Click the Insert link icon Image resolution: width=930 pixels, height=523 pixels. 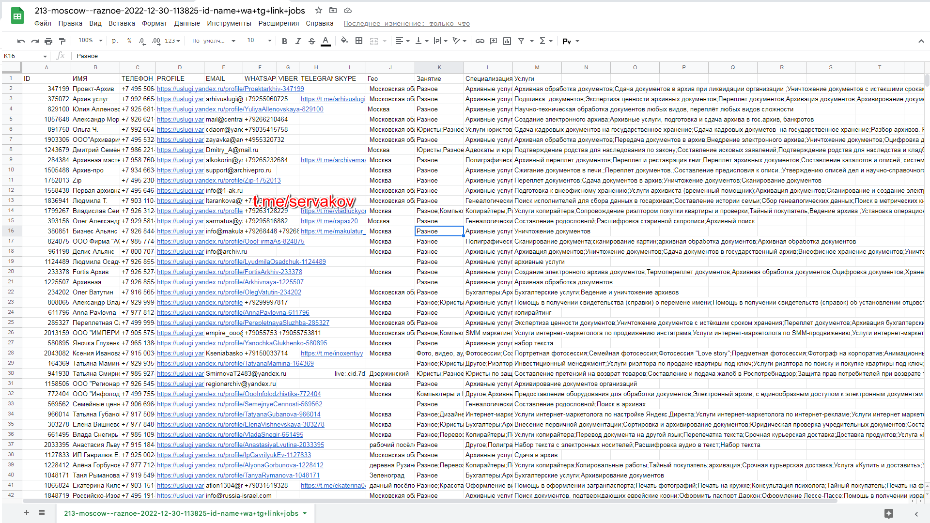tap(480, 41)
